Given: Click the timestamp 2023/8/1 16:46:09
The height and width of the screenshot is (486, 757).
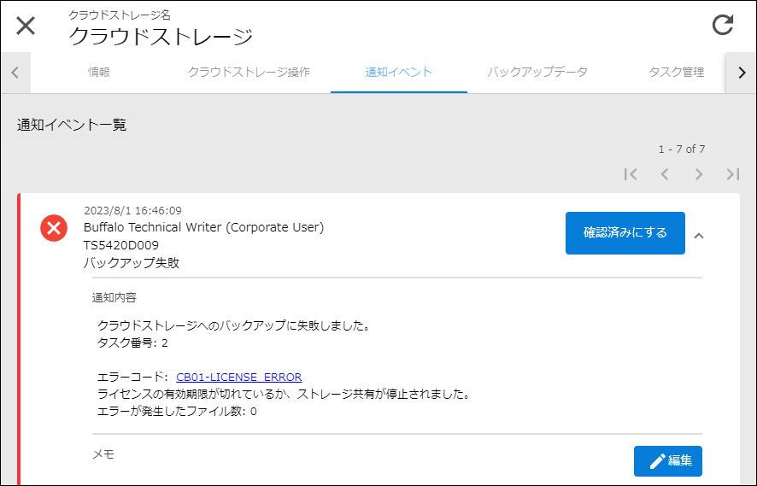Looking at the screenshot, I should click(132, 211).
